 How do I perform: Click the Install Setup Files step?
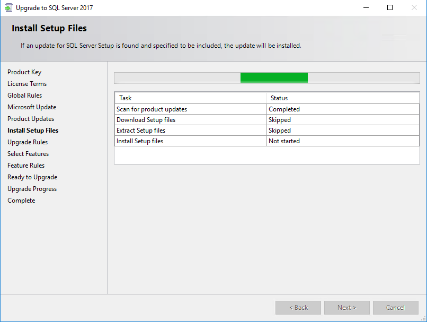coord(33,130)
